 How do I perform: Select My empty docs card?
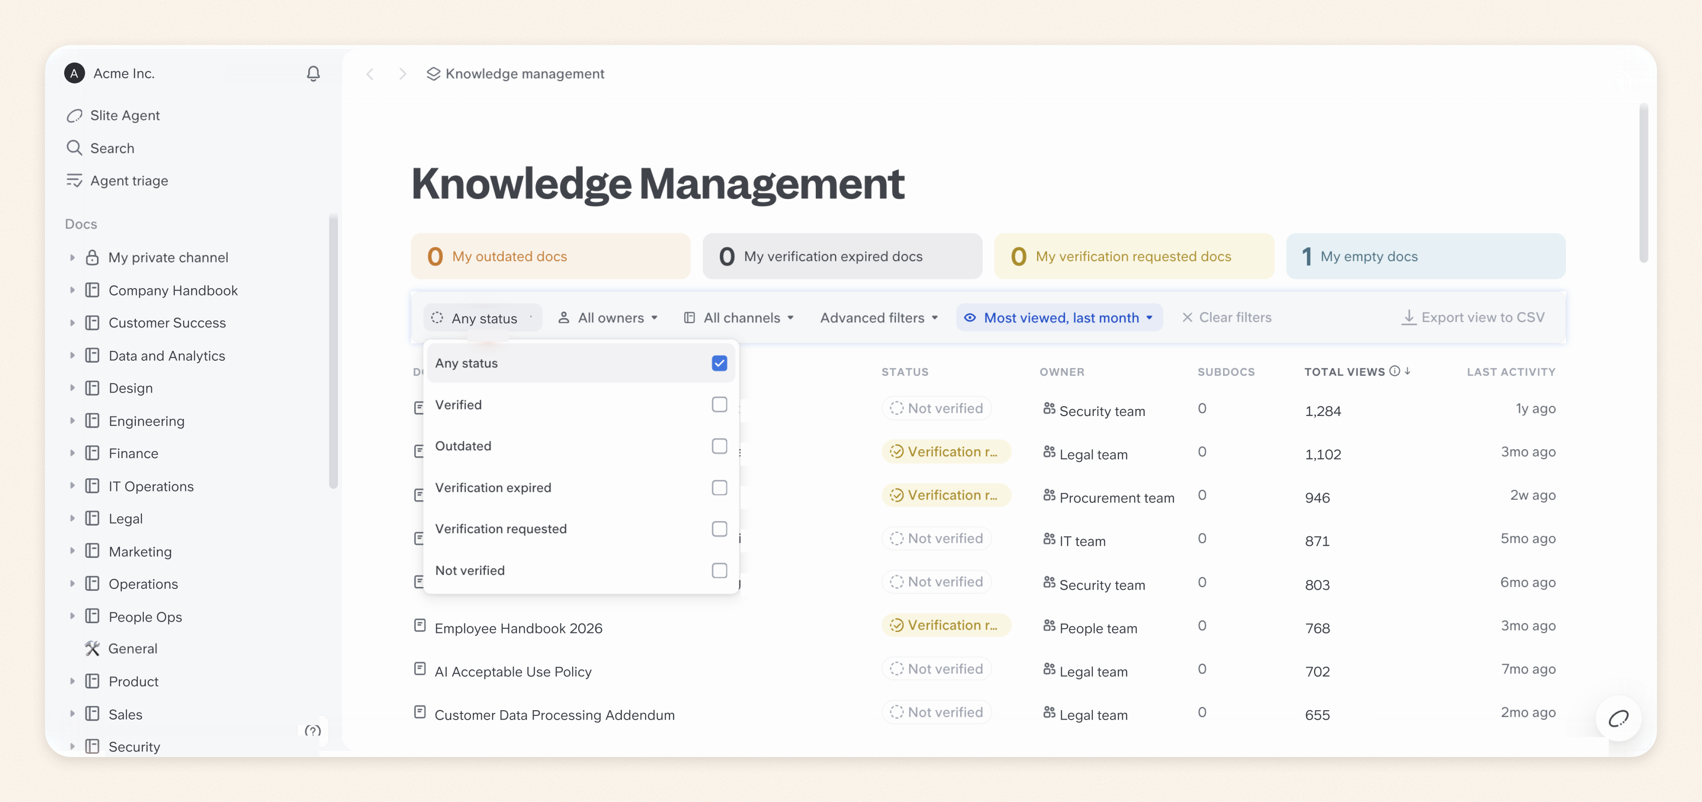click(1426, 256)
